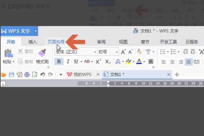Screen dimensions: 204x136
Task: Decrease font size with A- icon
Action: click(131, 52)
